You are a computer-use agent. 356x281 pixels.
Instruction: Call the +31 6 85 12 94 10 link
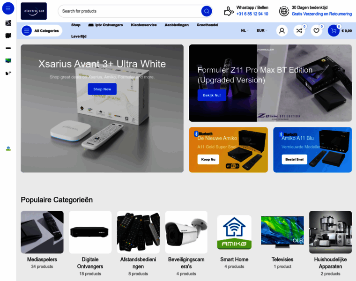(252, 14)
